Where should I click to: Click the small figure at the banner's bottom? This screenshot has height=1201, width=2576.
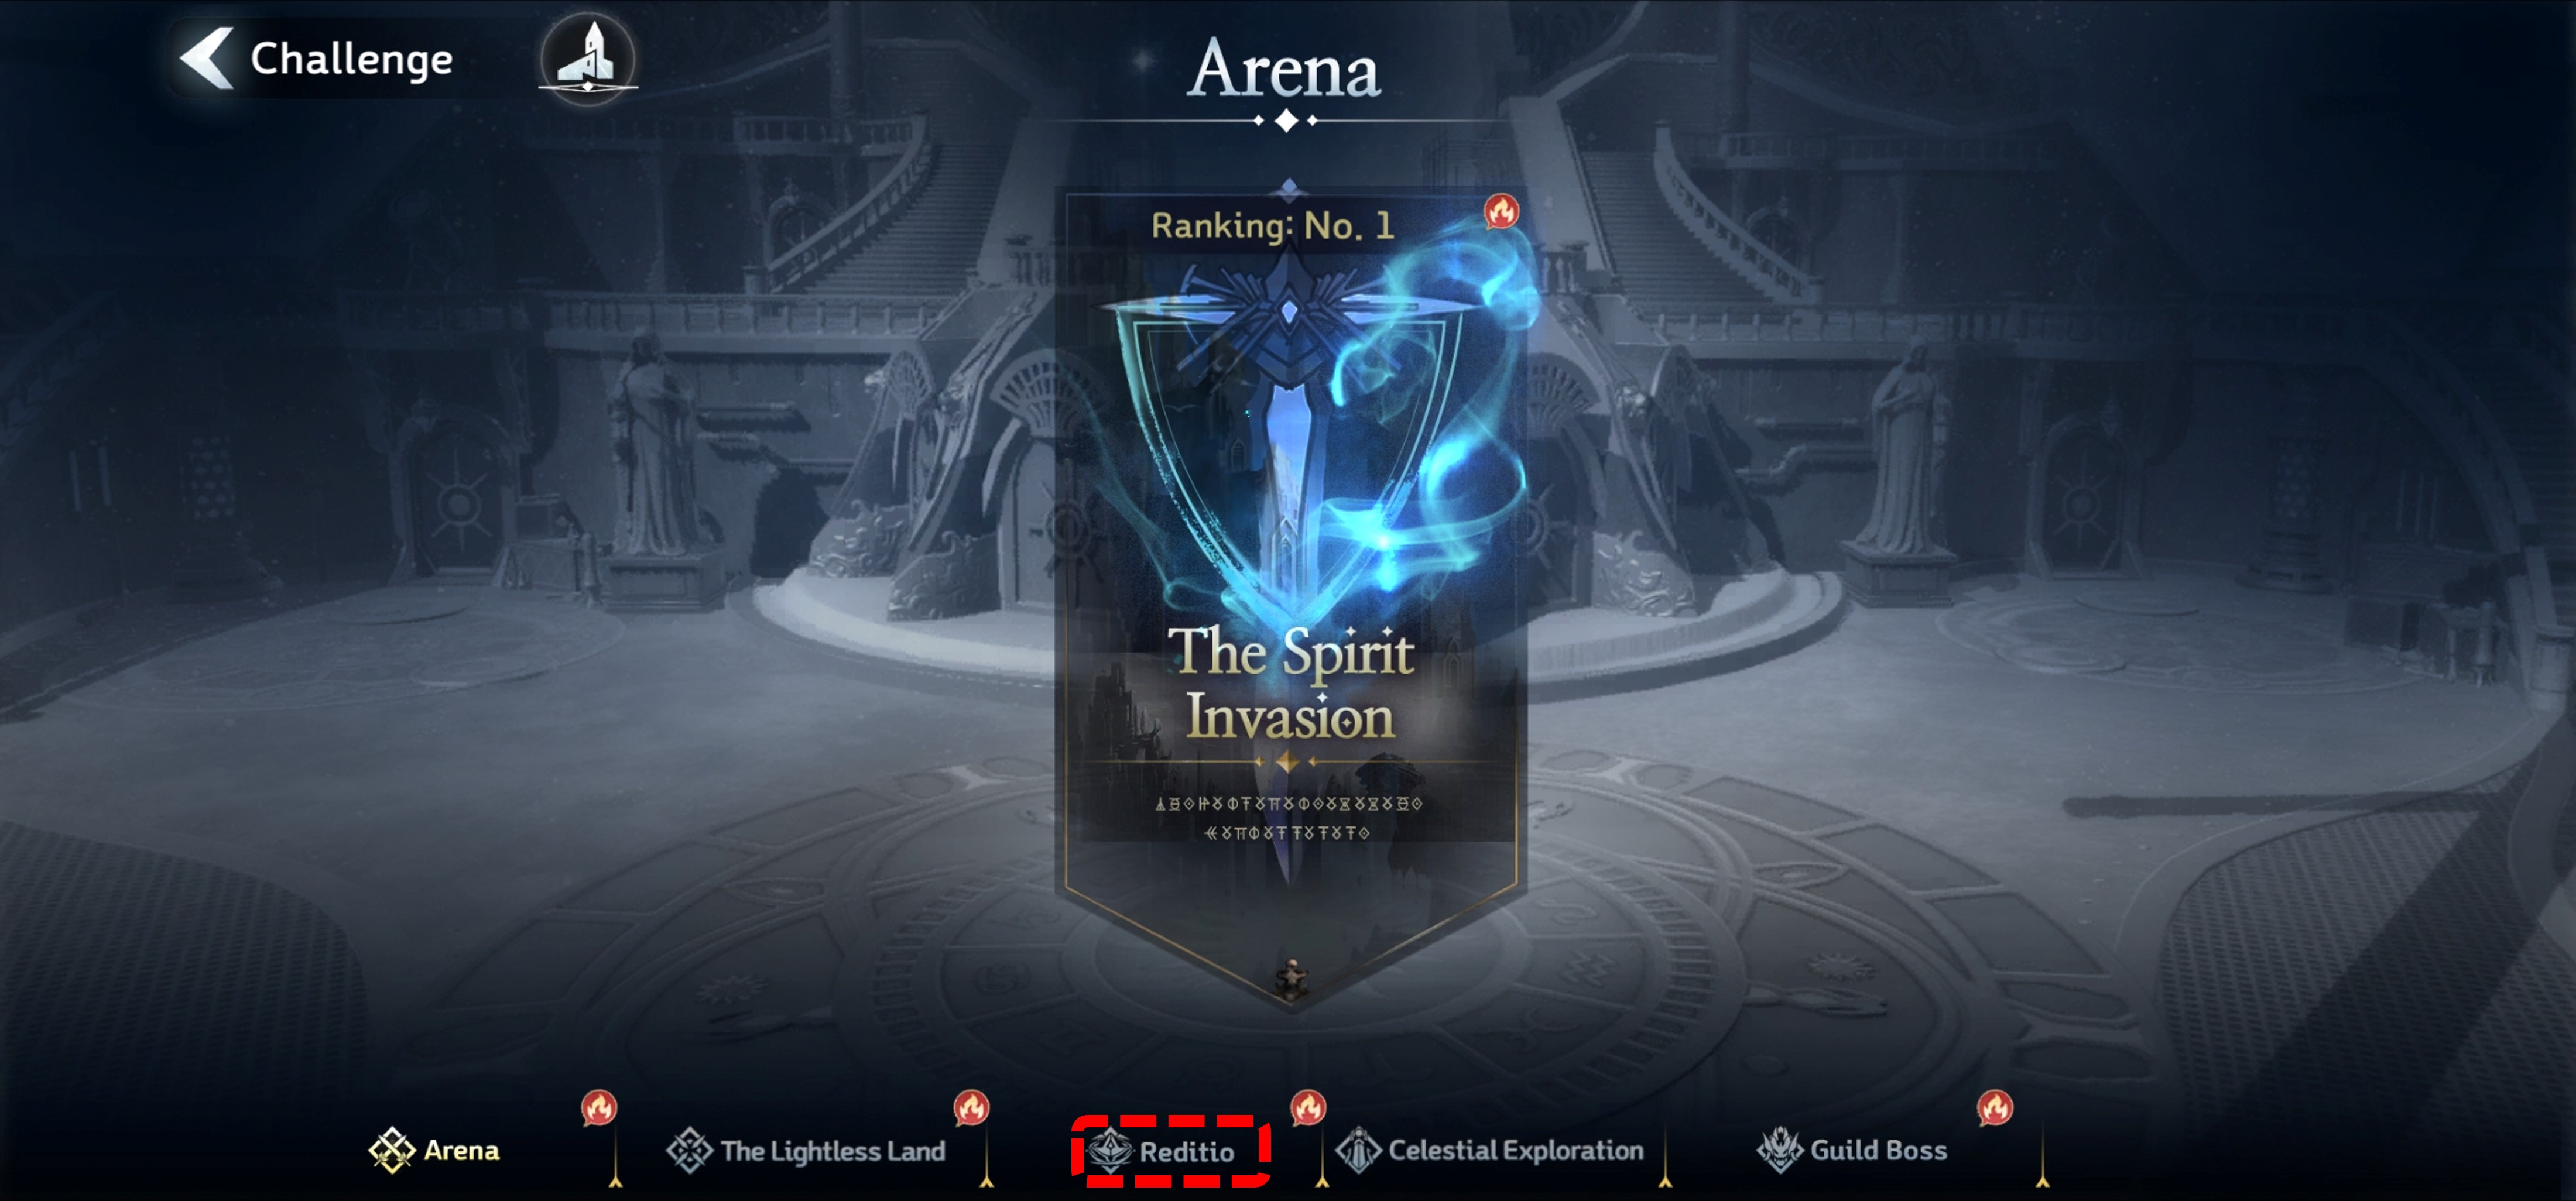pos(1291,978)
